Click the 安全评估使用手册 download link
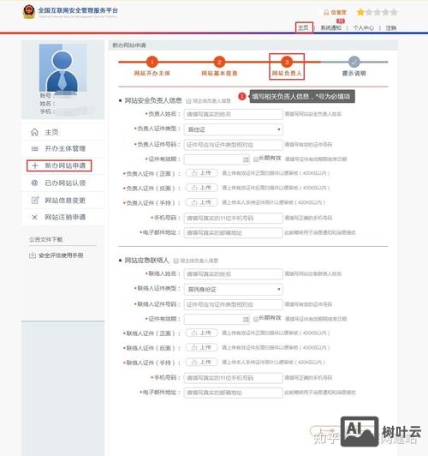Screen dimensions: 428x456 coord(61,255)
